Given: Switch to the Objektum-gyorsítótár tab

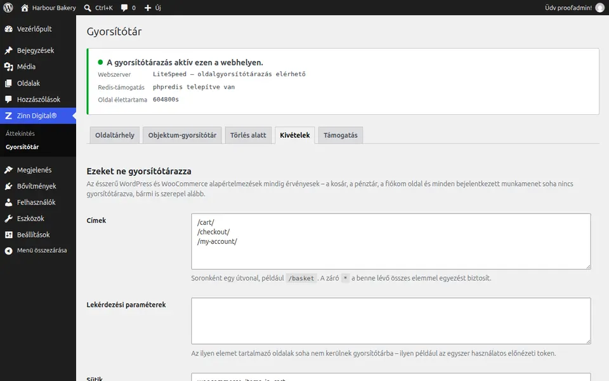Looking at the screenshot, I should tap(182, 135).
